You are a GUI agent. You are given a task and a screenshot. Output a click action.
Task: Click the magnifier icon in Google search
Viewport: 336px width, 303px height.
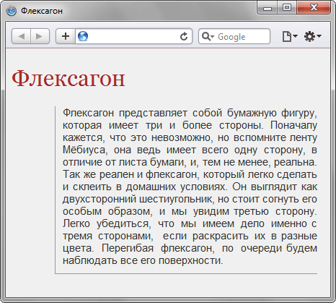pyautogui.click(x=208, y=36)
